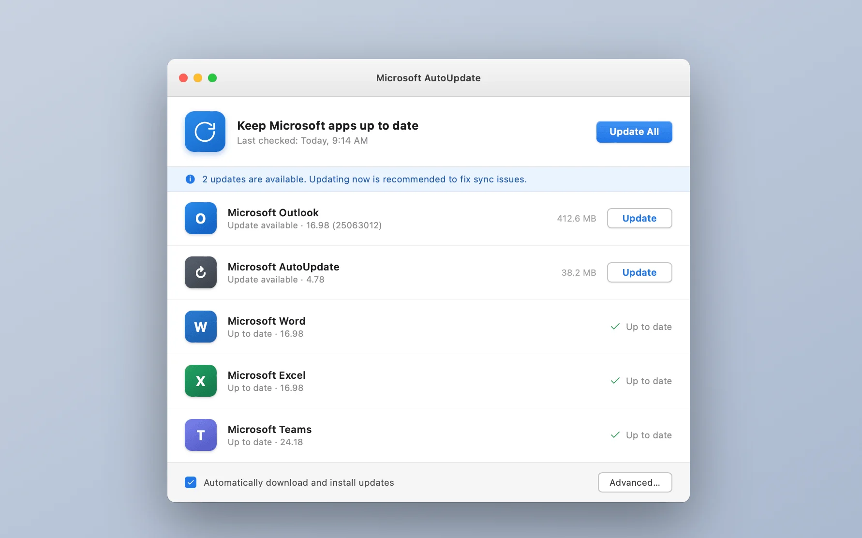Click 'Automatically download and install updates' label
The width and height of the screenshot is (862, 538).
pyautogui.click(x=299, y=482)
